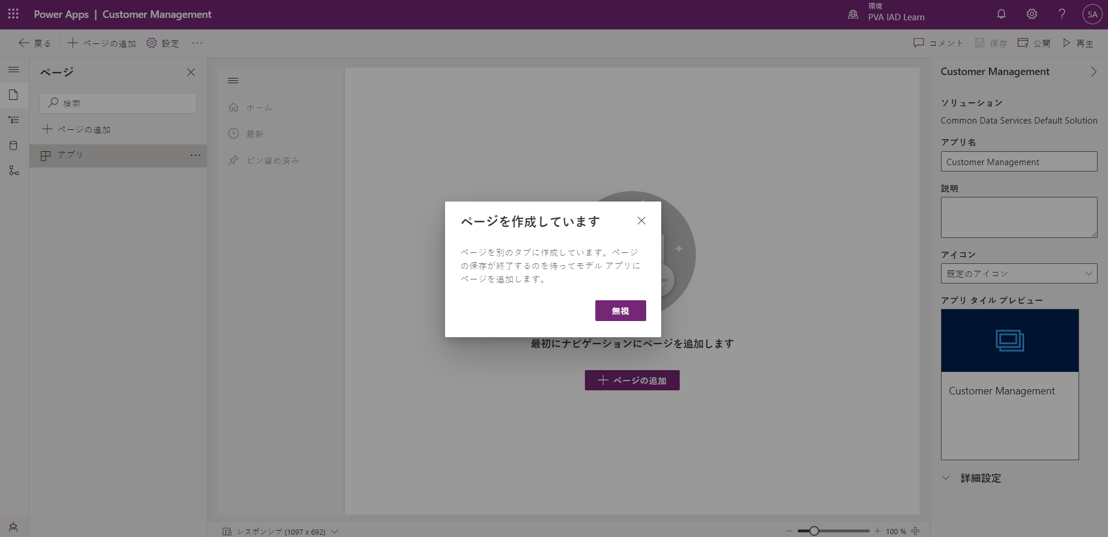Select the Data cylinder icon in left rail
The height and width of the screenshot is (537, 1108).
(x=14, y=146)
